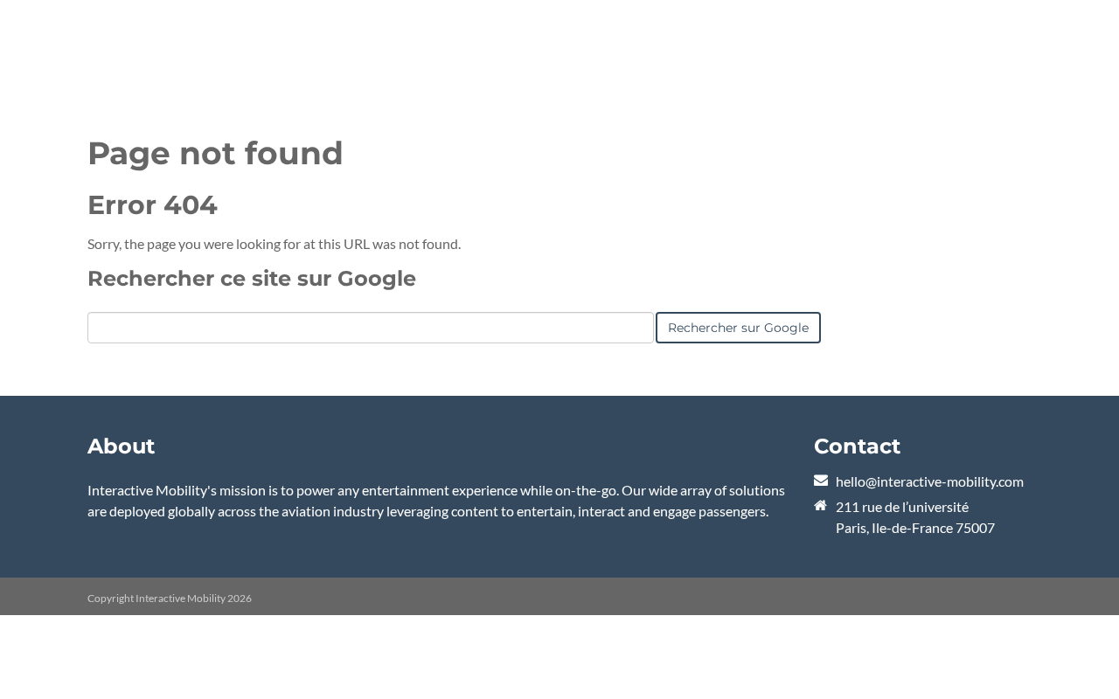This screenshot has height=699, width=1119.
Task: Click the word 'Google' in the search heading
Action: 376,279
